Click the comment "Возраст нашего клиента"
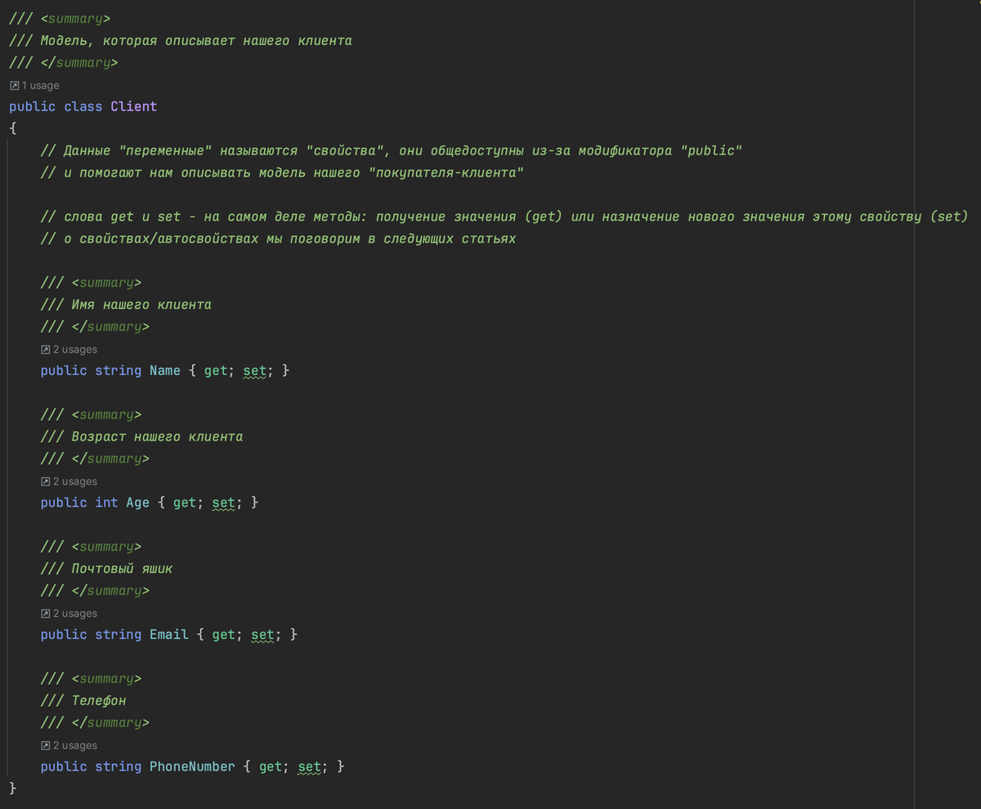This screenshot has width=981, height=809. click(157, 436)
